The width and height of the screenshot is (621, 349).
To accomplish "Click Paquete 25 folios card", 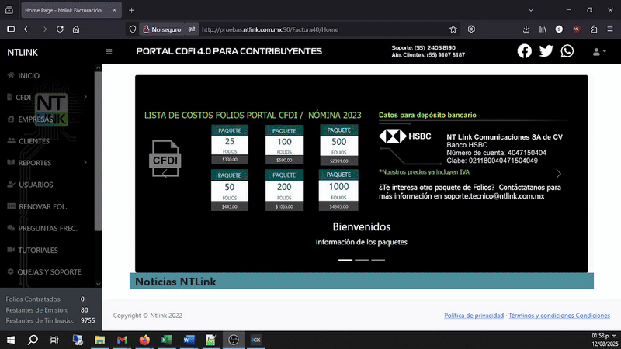I will 230,144.
